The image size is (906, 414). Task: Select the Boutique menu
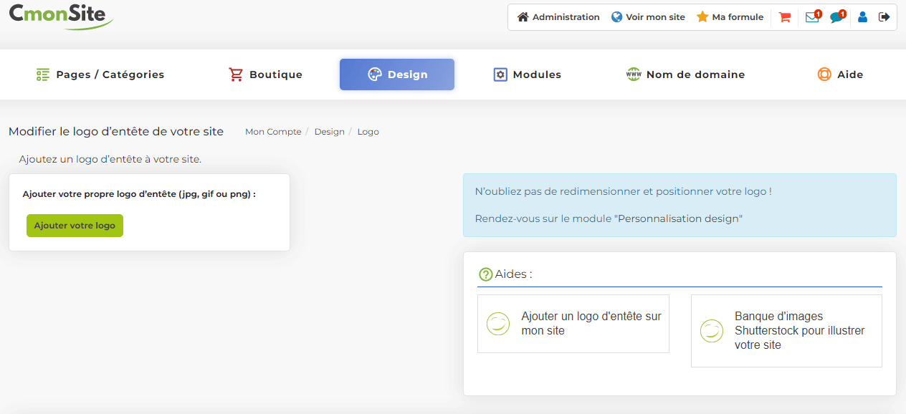[x=265, y=74]
